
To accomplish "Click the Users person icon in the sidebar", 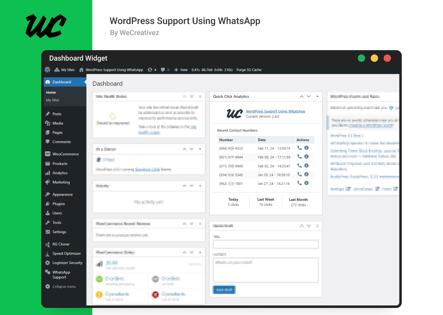I will click(48, 213).
